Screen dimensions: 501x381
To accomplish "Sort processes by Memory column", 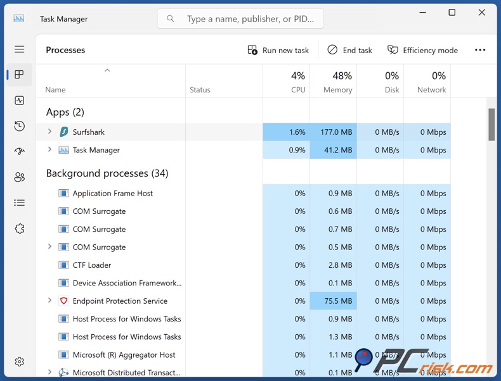I will [334, 82].
